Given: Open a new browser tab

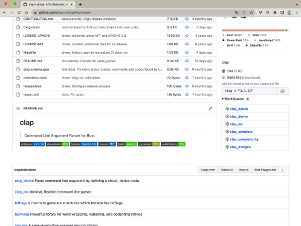Looking at the screenshot, I should click(x=80, y=4).
